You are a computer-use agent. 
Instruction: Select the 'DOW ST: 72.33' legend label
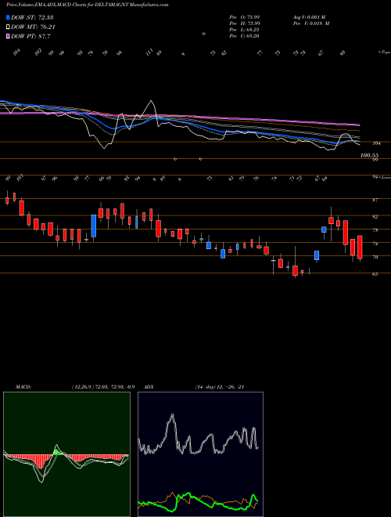32,17
